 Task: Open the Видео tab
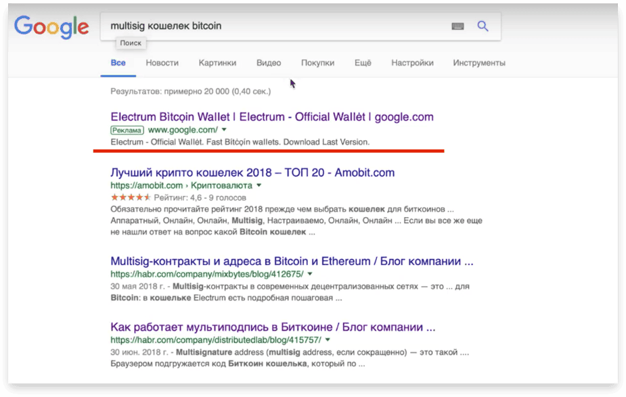(x=269, y=63)
